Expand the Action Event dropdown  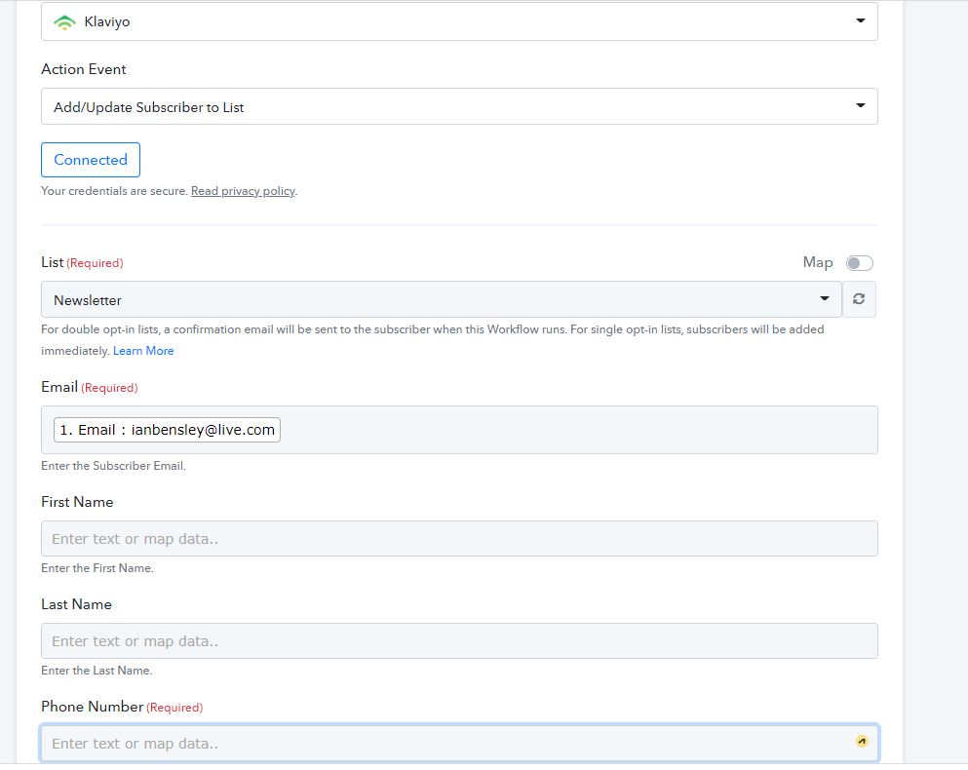[459, 106]
